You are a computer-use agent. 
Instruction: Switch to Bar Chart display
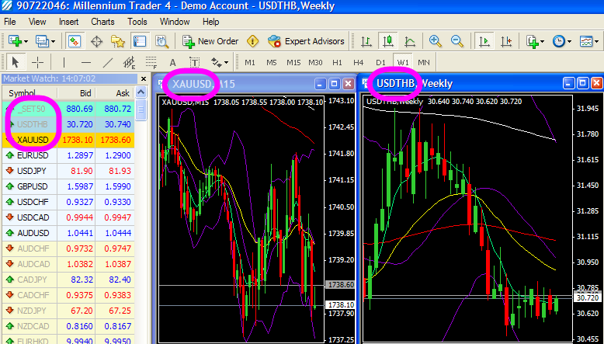366,41
